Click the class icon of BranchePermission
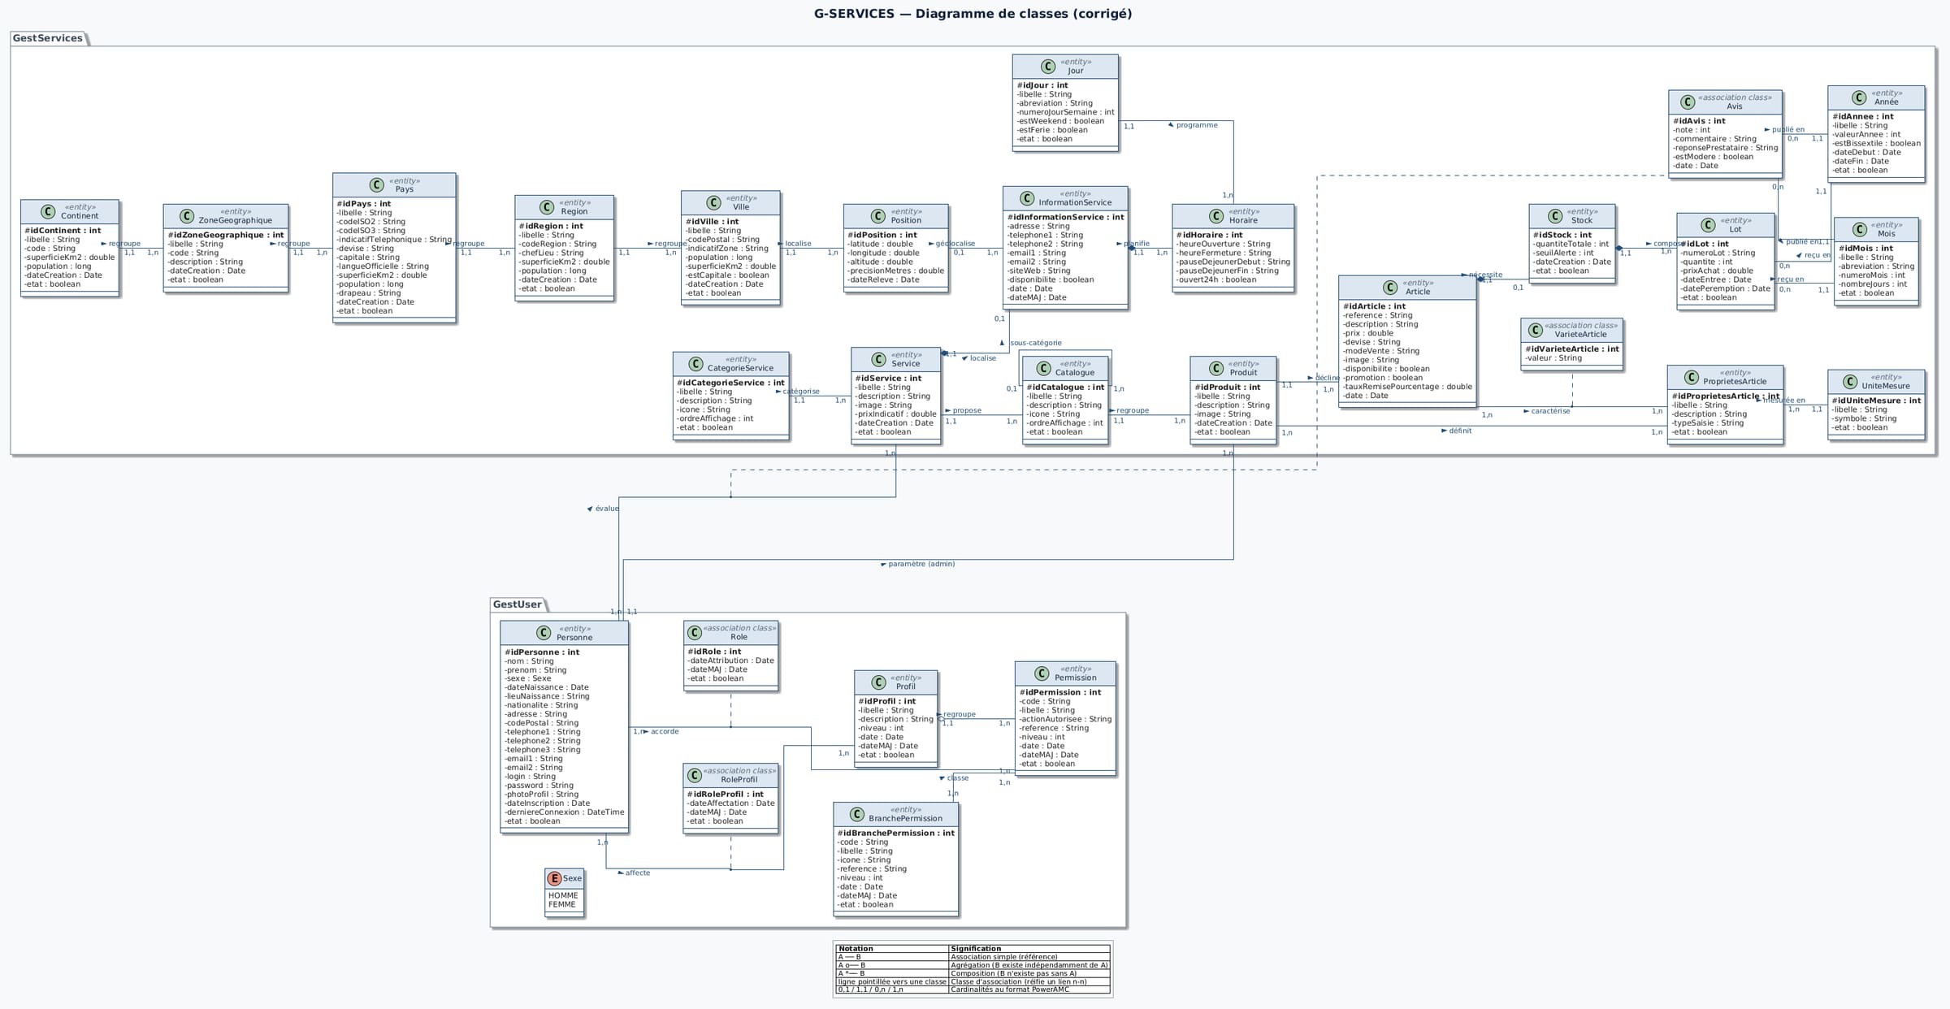This screenshot has height=1009, width=1950. pos(856,815)
